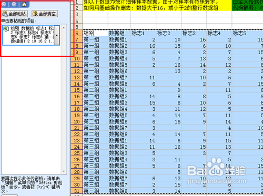Image resolution: width=263 pixels, height=196 pixels.
Task: Click value 3 in row 21 under 标志1
Action: (144, 128)
